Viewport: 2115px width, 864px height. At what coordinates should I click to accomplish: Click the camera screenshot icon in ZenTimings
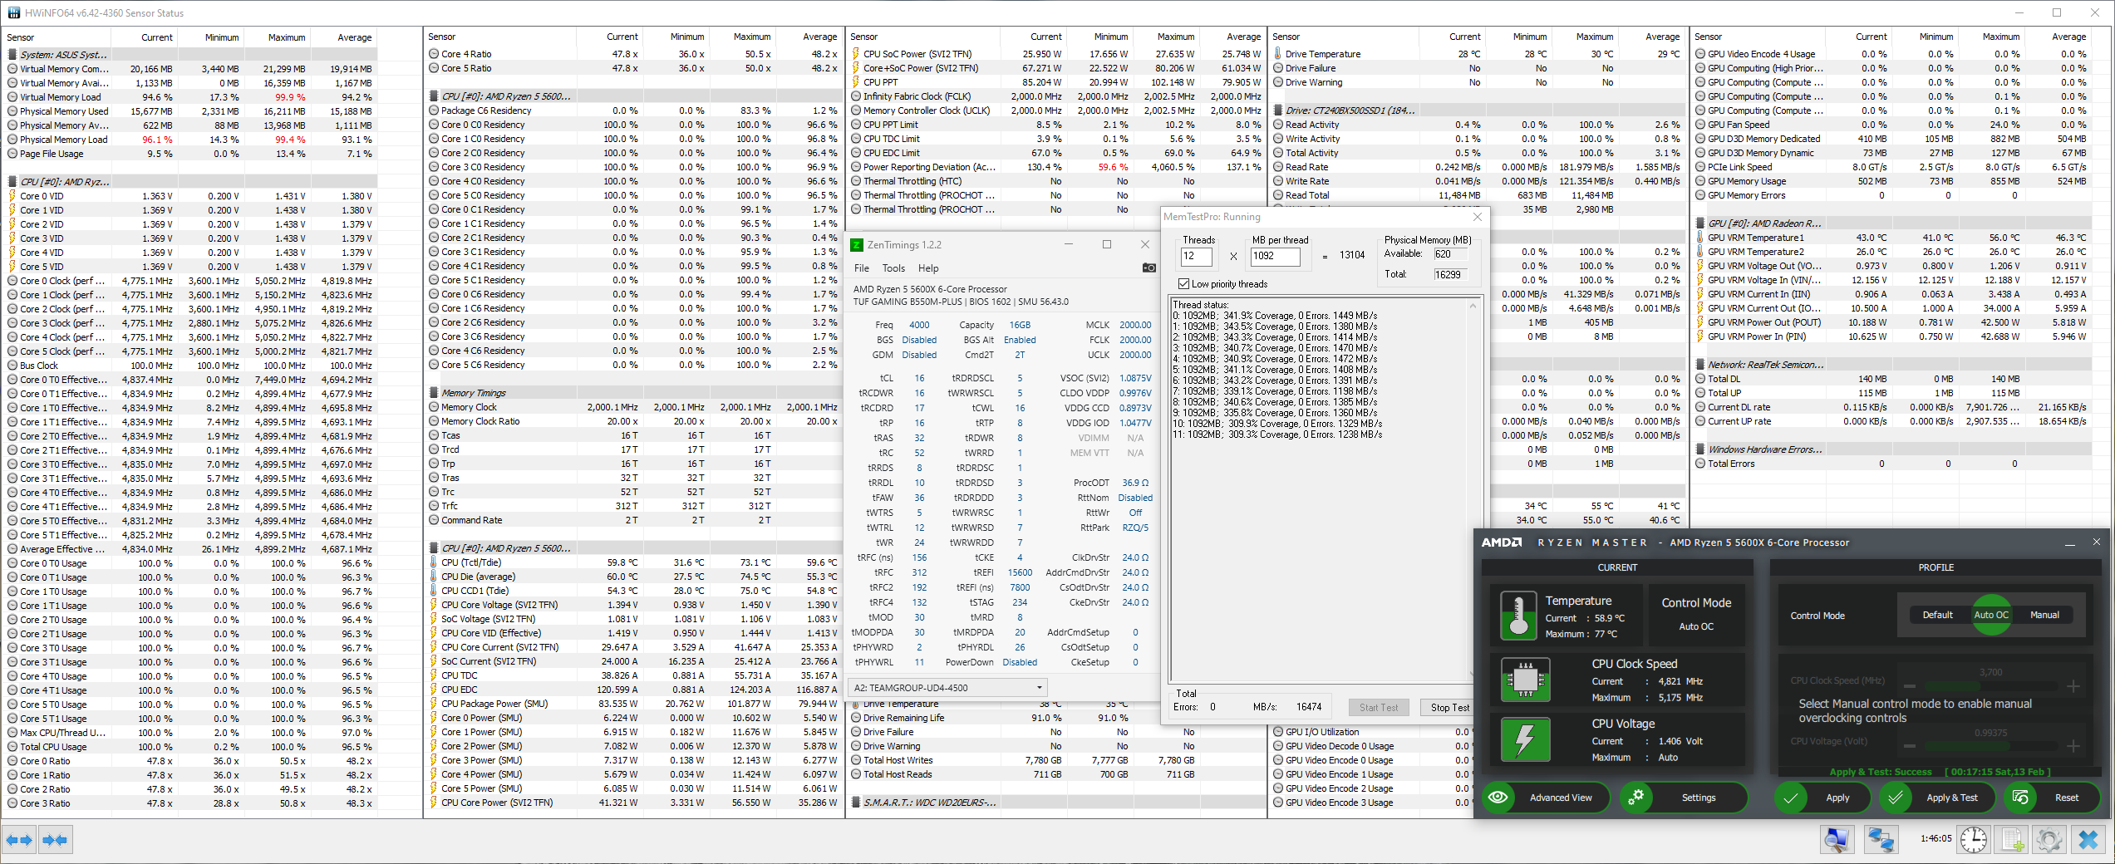click(x=1148, y=268)
